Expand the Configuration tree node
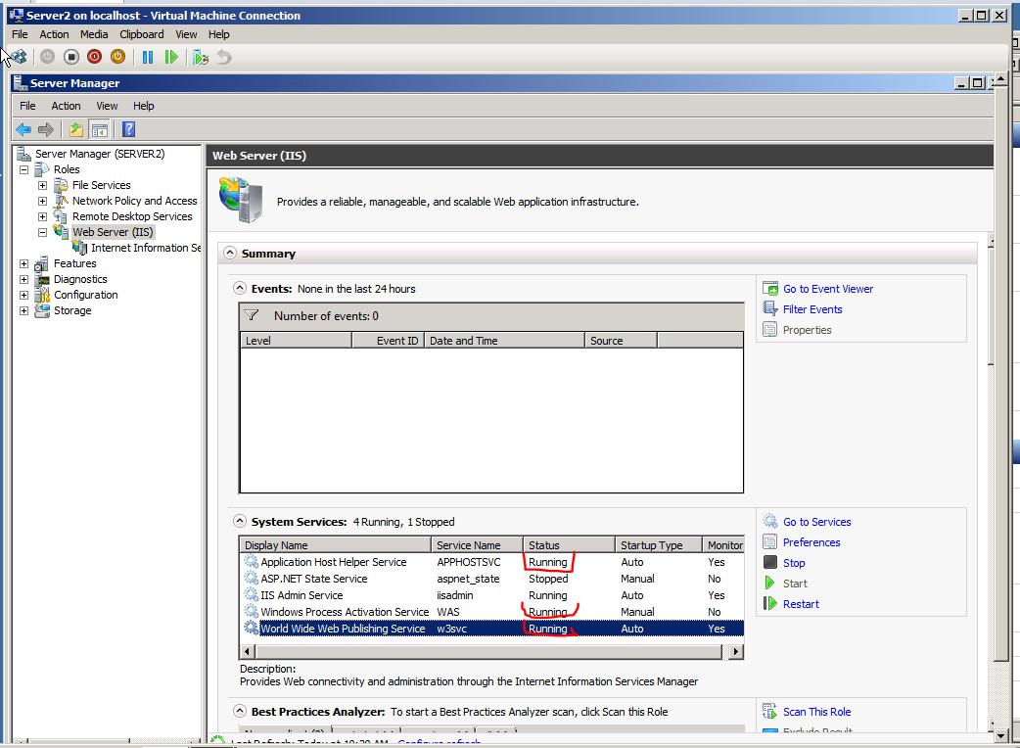1020x748 pixels. [x=24, y=295]
